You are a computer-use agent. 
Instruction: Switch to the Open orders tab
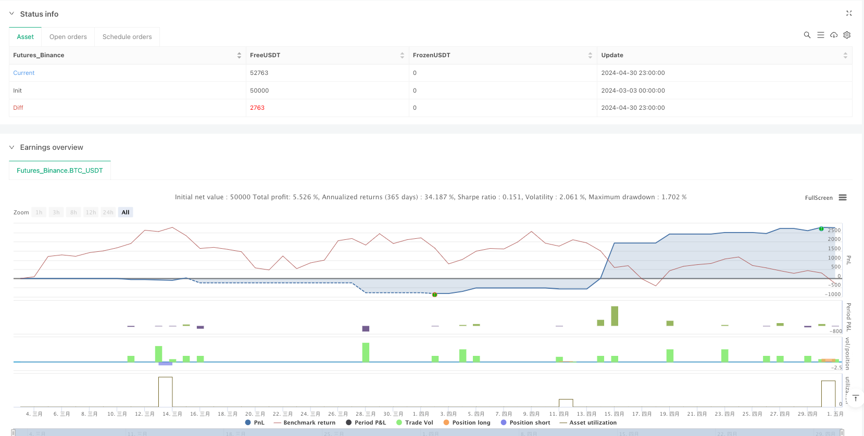coord(68,37)
